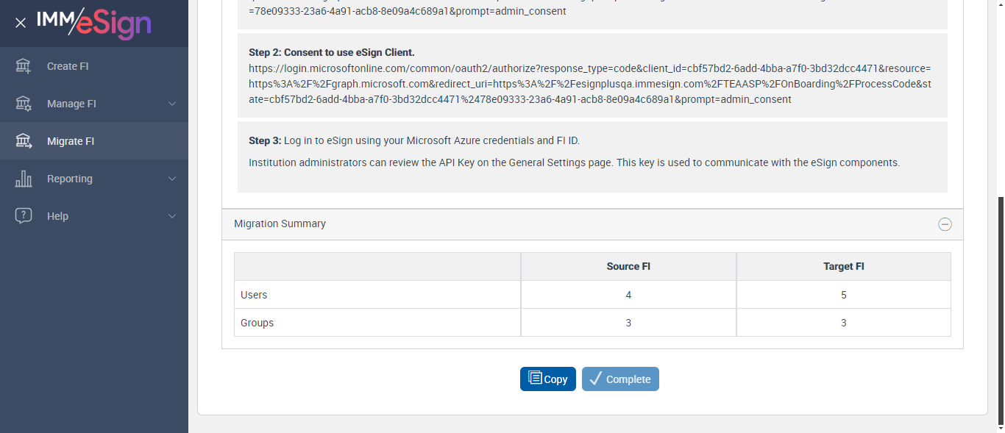Click the vertical page scrollbar
Screen dimensions: 1005x433
1001,309
